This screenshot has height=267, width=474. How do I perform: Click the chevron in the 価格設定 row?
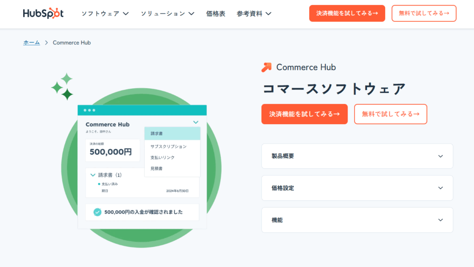[441, 188]
